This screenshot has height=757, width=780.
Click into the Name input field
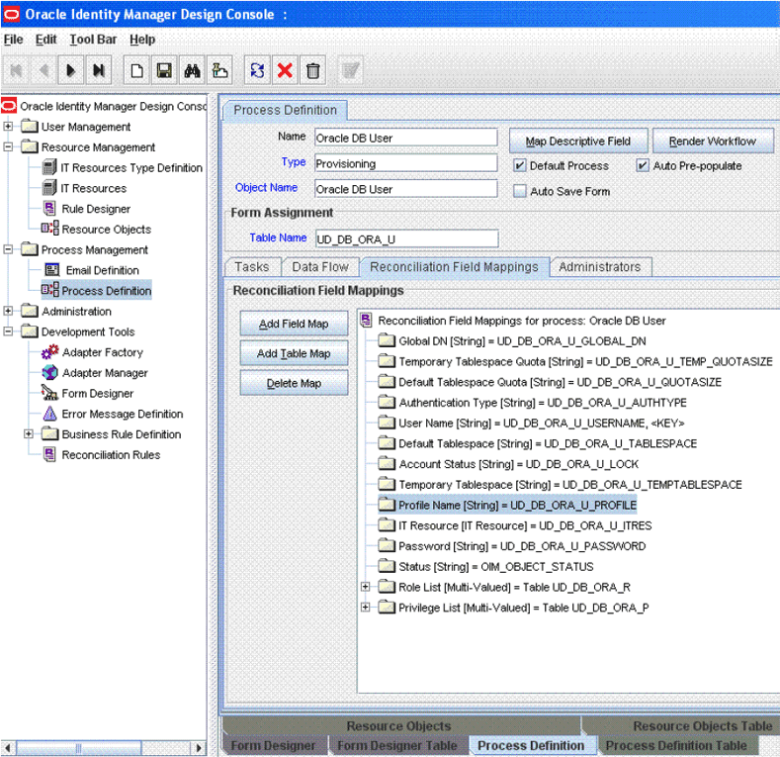(x=406, y=138)
